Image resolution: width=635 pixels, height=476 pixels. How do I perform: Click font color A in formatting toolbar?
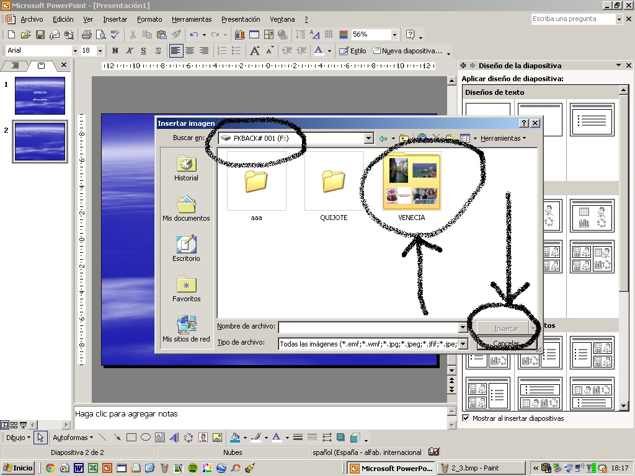coord(319,51)
